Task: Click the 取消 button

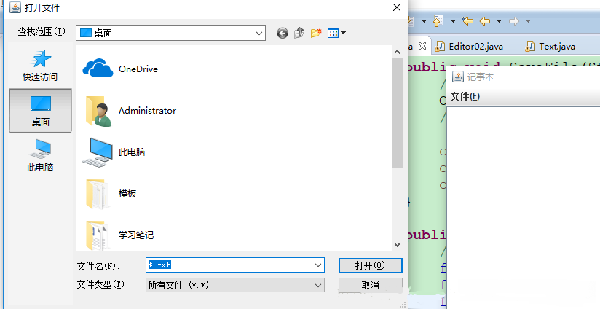Action: tap(370, 285)
